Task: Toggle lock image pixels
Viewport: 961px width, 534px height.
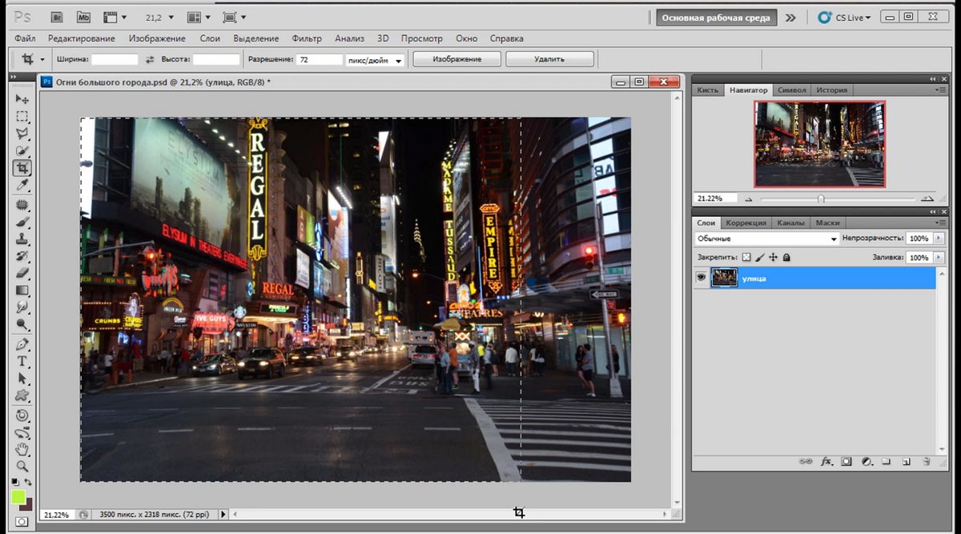Action: pyautogui.click(x=760, y=257)
